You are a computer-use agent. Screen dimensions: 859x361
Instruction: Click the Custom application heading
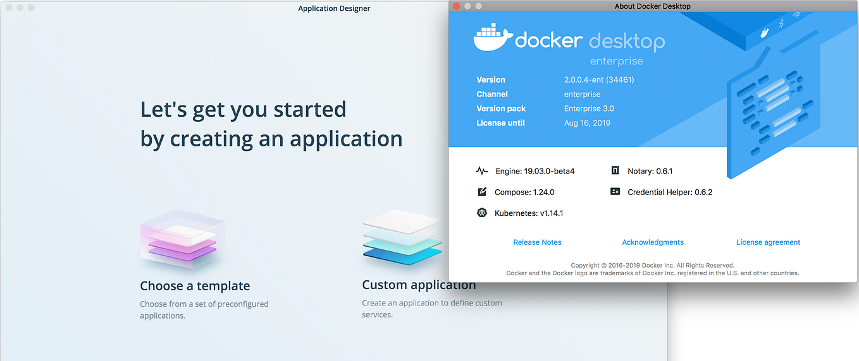pos(419,285)
